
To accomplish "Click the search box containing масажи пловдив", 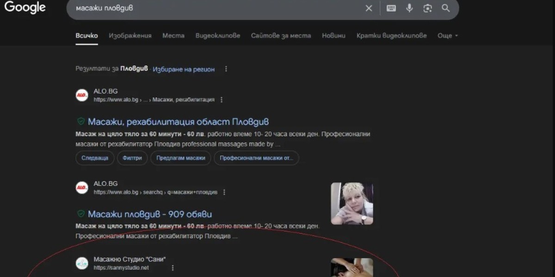I will [x=263, y=8].
